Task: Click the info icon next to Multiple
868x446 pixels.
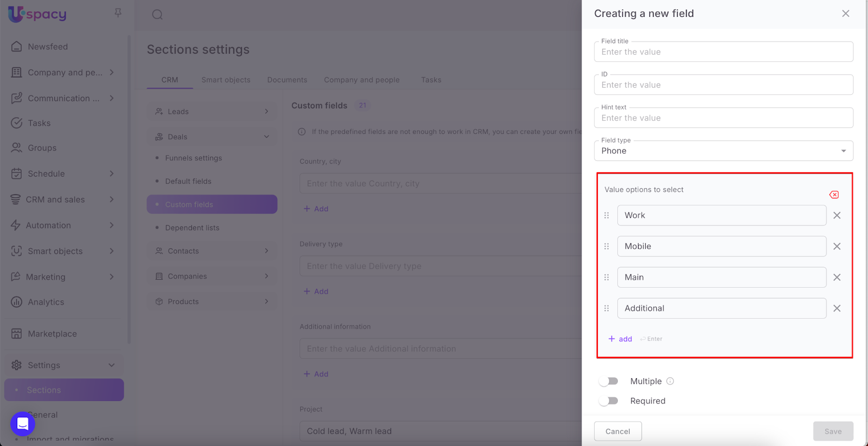Action: pos(670,382)
